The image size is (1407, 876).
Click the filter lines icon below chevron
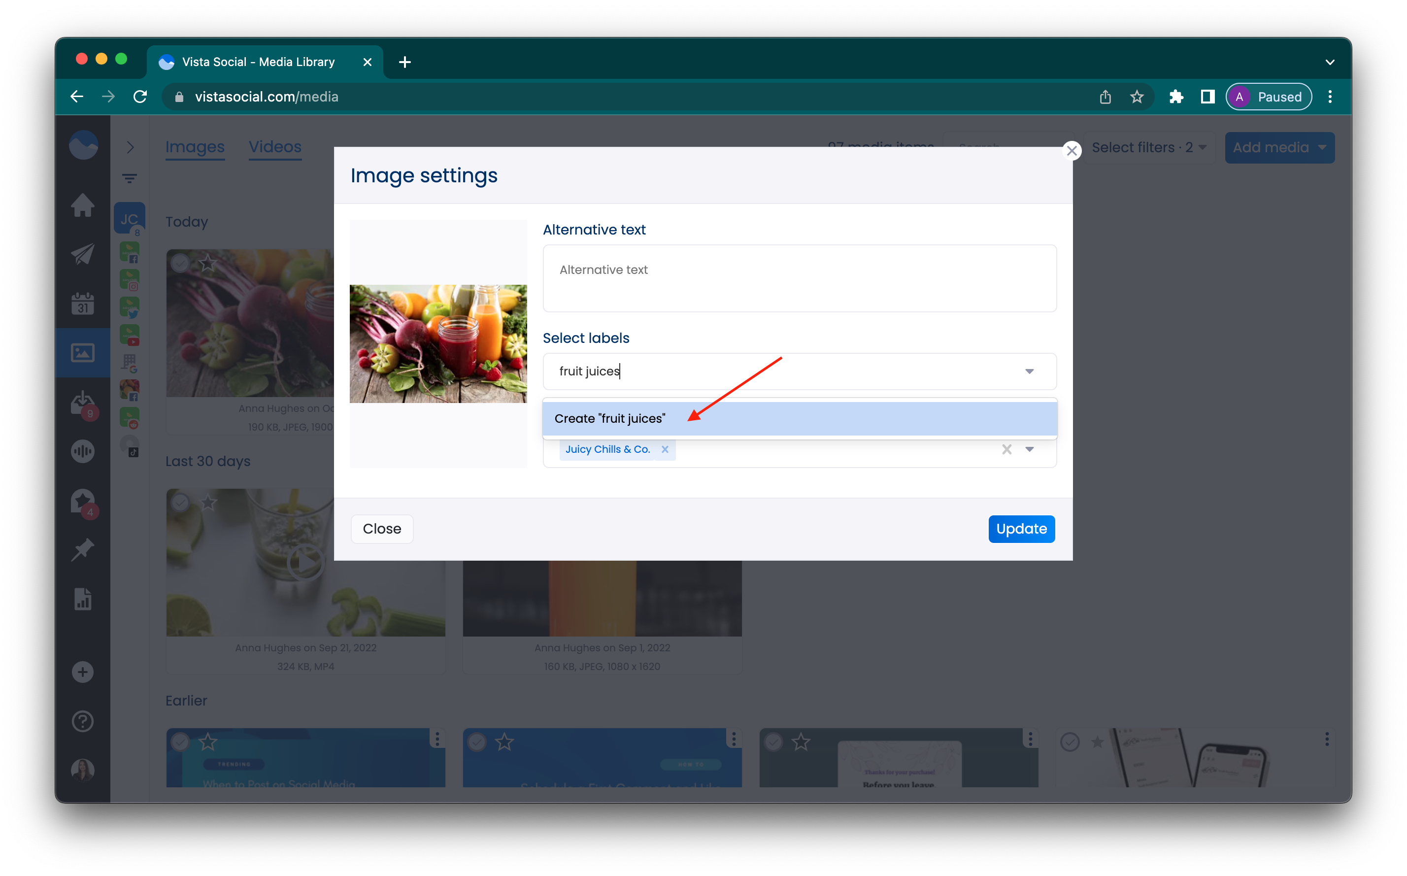(x=130, y=178)
